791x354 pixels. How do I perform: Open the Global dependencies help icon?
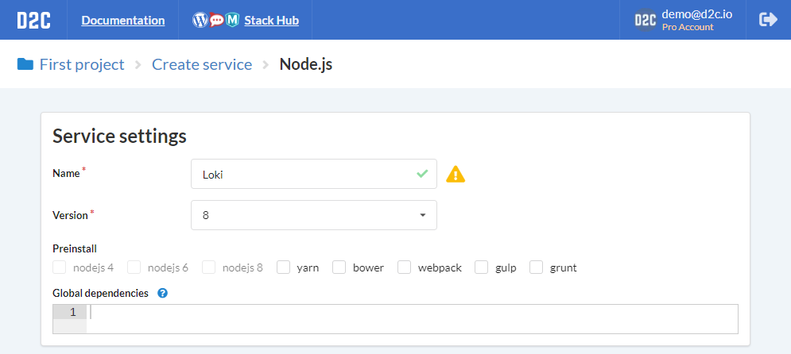coord(162,293)
